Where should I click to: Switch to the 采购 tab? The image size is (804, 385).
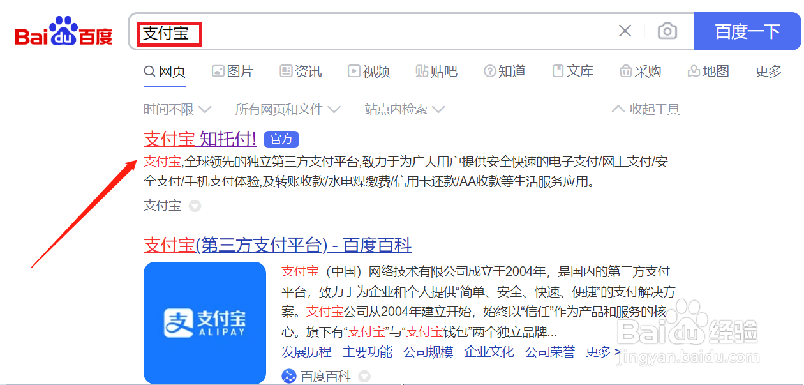click(641, 72)
